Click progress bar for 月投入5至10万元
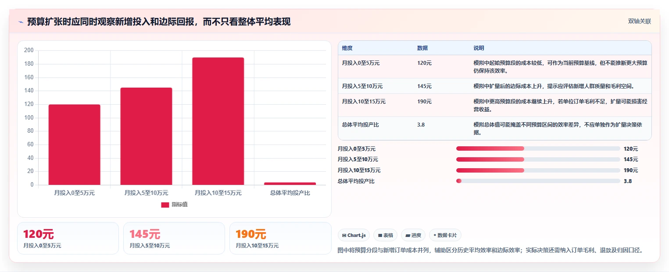Viewport: 669px width, 272px height. point(538,159)
